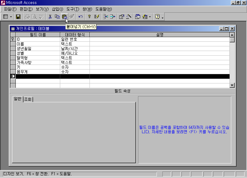Click the Insert Rows icon
The image size is (247, 178).
pyautogui.click(x=105, y=17)
